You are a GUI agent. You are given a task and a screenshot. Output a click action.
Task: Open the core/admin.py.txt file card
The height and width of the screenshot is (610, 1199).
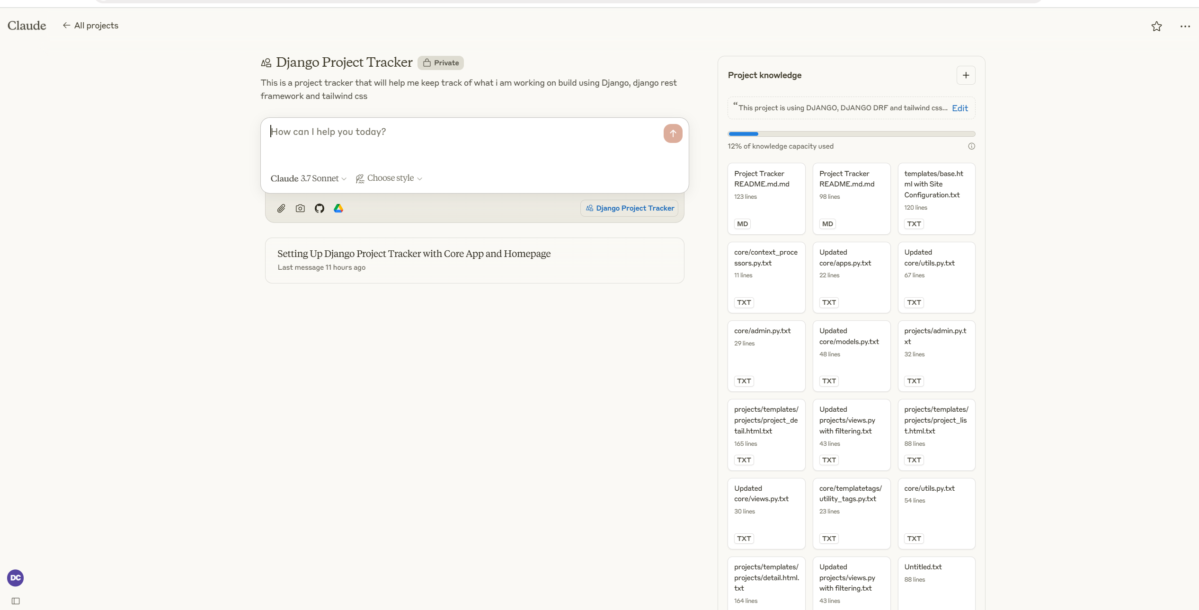click(766, 356)
